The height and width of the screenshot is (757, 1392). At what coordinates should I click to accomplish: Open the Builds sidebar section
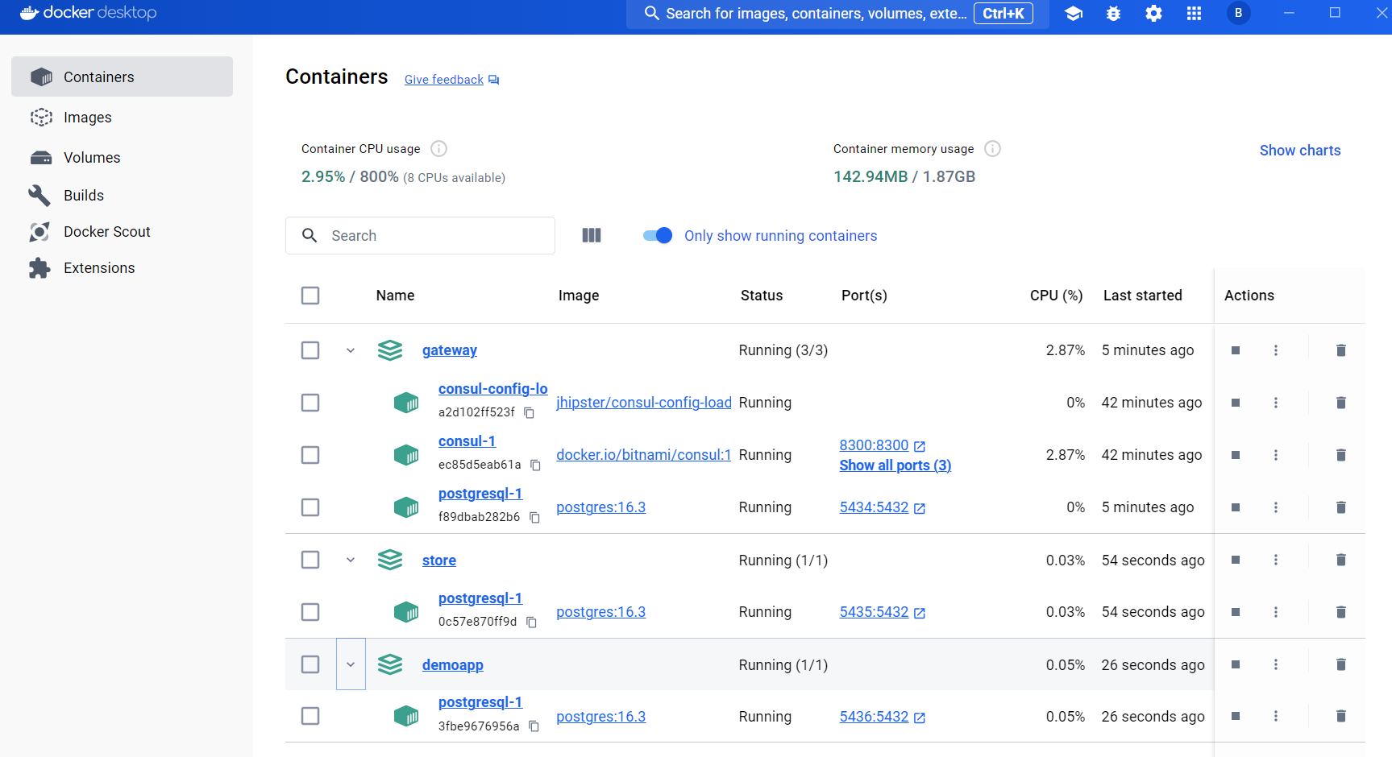pos(122,196)
